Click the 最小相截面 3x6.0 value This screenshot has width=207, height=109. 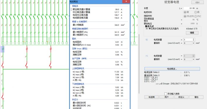click(117, 25)
